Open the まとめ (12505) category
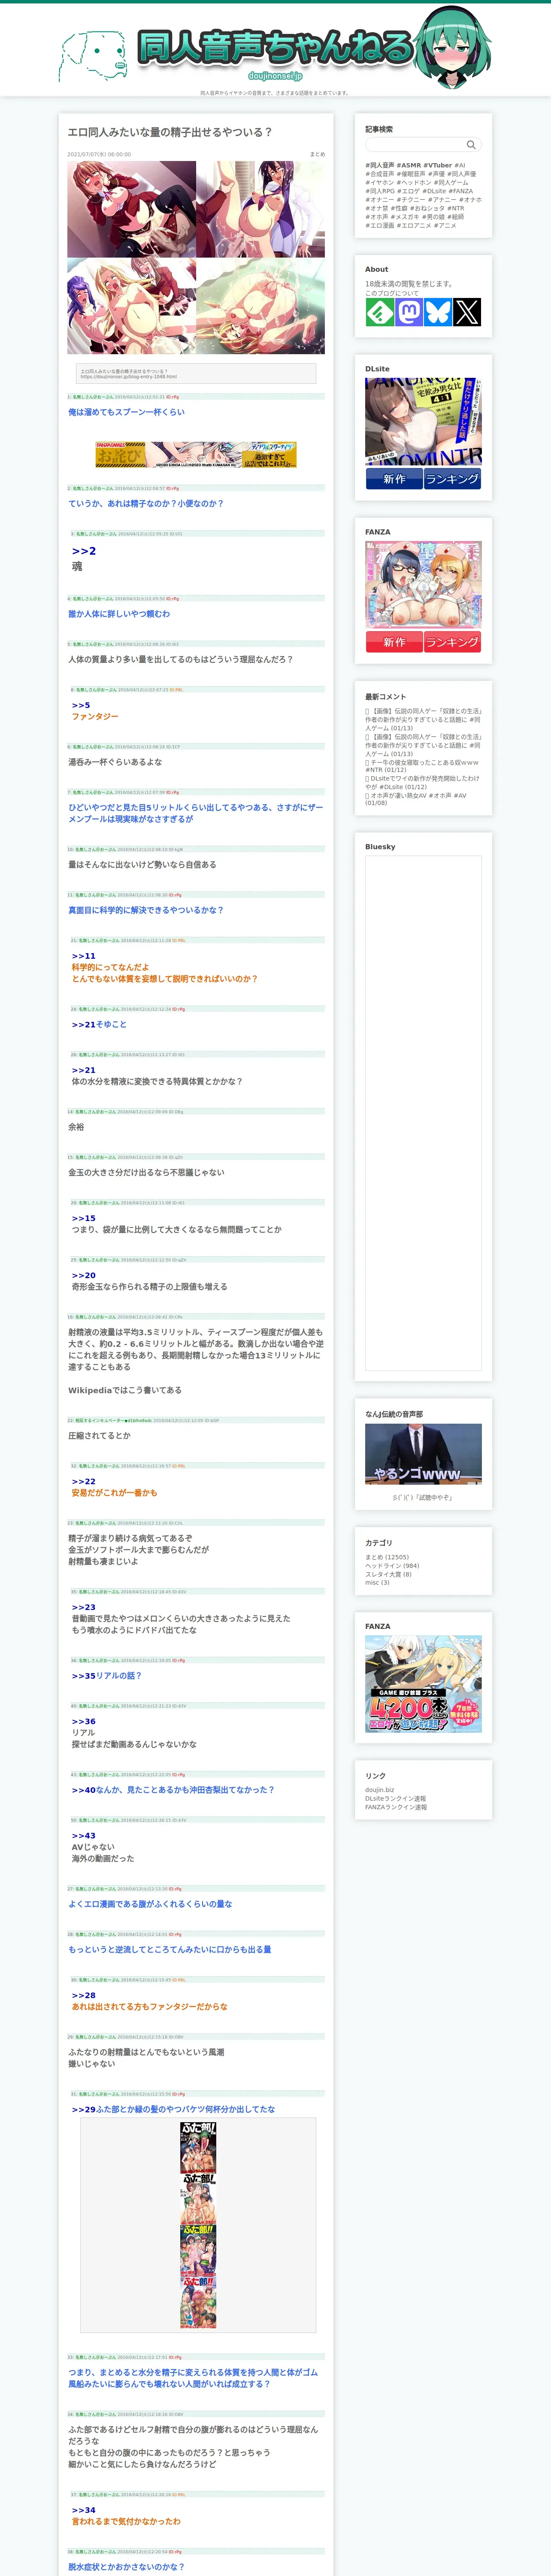 tap(387, 1557)
